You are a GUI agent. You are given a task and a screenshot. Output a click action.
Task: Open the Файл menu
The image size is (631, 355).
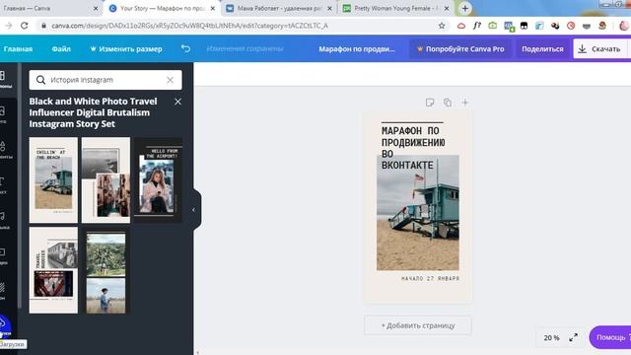(x=61, y=48)
